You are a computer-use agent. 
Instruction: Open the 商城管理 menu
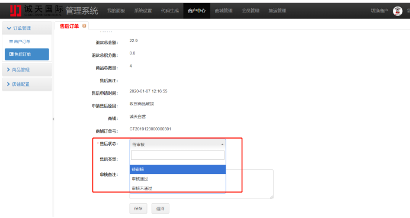click(223, 11)
